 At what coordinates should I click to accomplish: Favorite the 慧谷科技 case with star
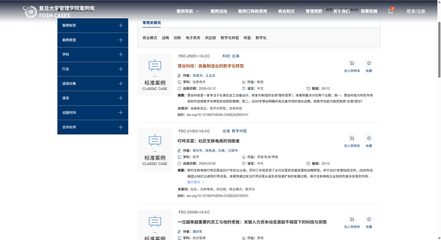(369, 66)
